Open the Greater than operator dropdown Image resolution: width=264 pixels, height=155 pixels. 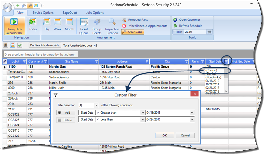pos(143,113)
